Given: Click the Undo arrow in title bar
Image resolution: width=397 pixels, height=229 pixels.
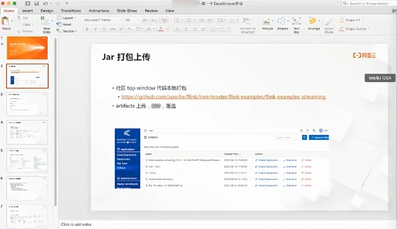Looking at the screenshot, I should click(45, 4).
